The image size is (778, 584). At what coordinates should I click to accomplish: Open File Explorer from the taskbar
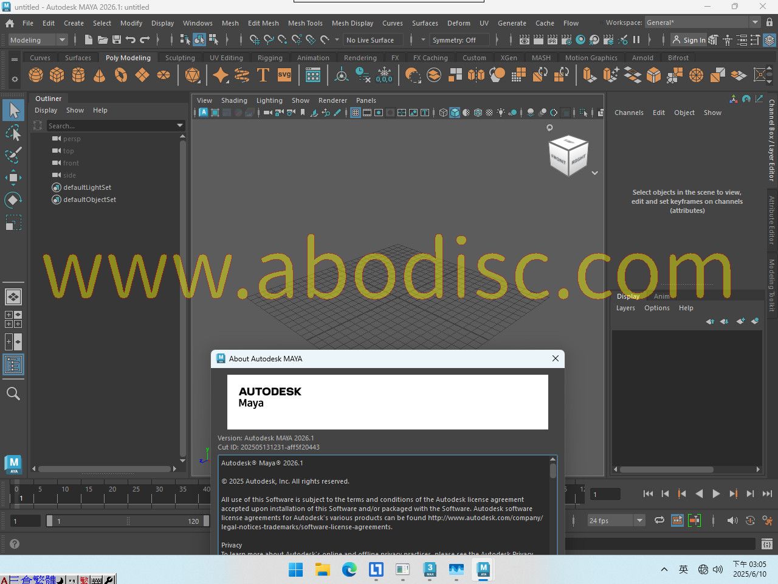(x=322, y=569)
